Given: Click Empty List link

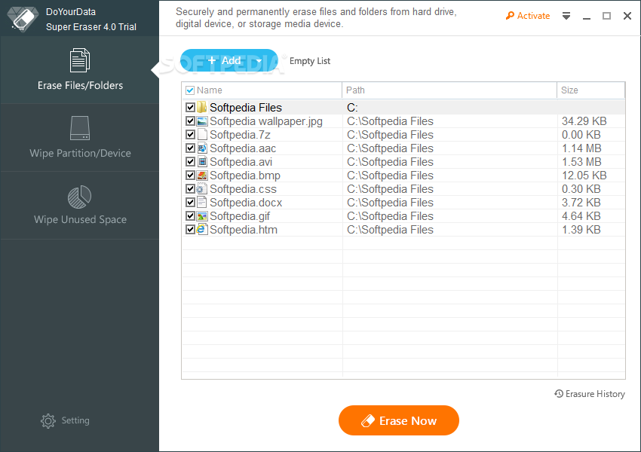Looking at the screenshot, I should [x=310, y=61].
